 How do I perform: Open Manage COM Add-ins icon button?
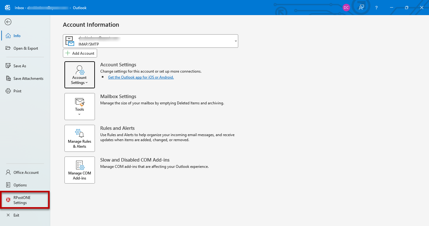pyautogui.click(x=80, y=170)
